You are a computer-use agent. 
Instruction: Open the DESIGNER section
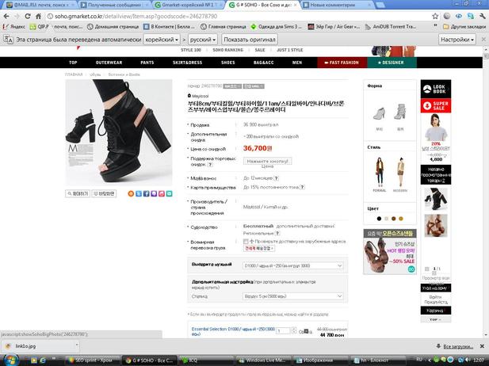tap(392, 63)
